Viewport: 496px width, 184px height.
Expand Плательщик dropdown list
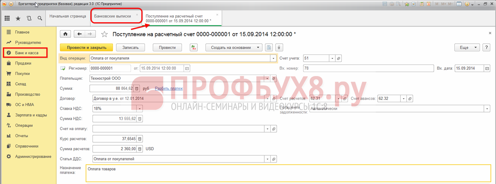tap(268, 78)
